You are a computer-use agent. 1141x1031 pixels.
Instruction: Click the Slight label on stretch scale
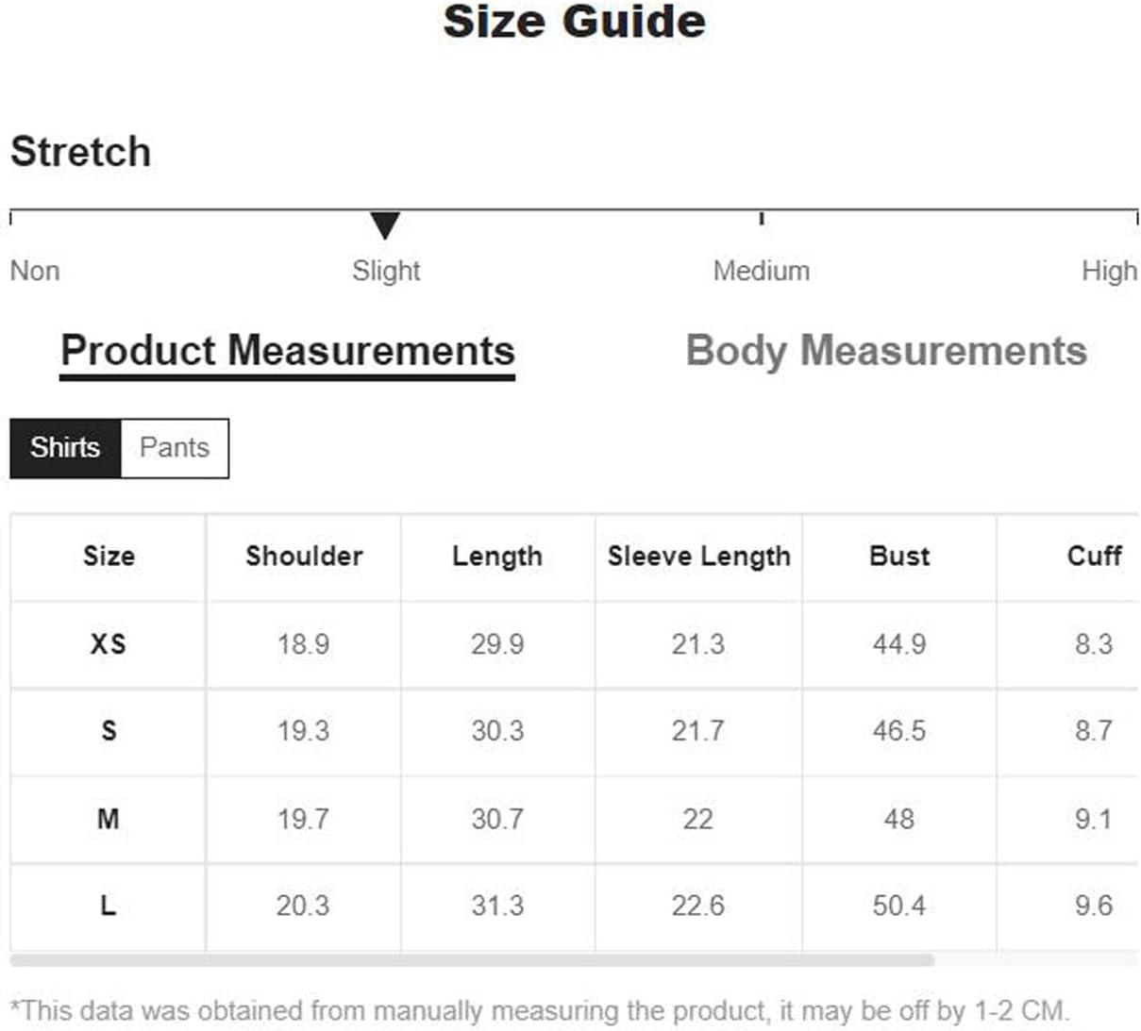point(386,271)
